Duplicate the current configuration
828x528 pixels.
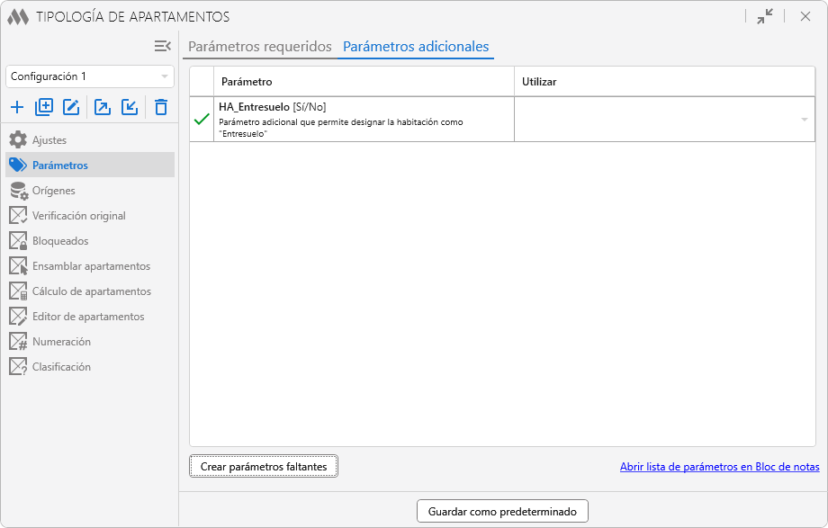pyautogui.click(x=44, y=108)
